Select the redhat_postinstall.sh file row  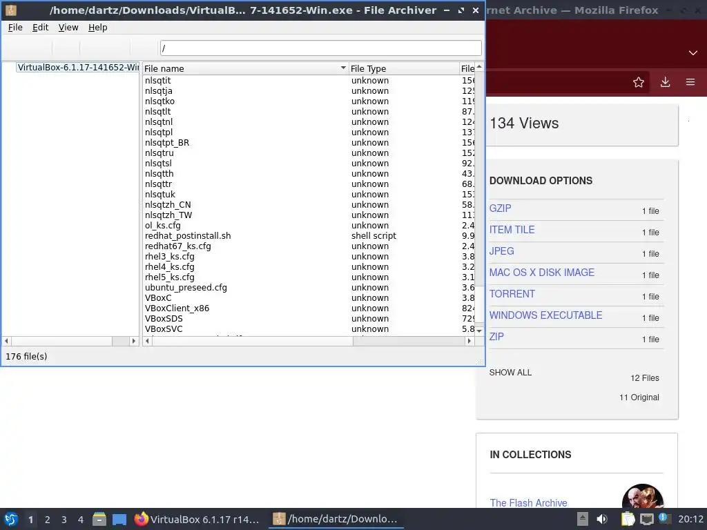click(x=309, y=236)
